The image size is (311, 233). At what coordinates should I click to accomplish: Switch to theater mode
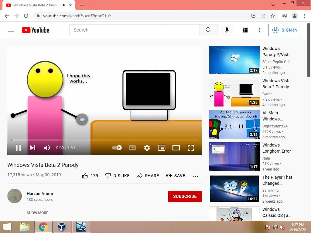[x=176, y=148]
